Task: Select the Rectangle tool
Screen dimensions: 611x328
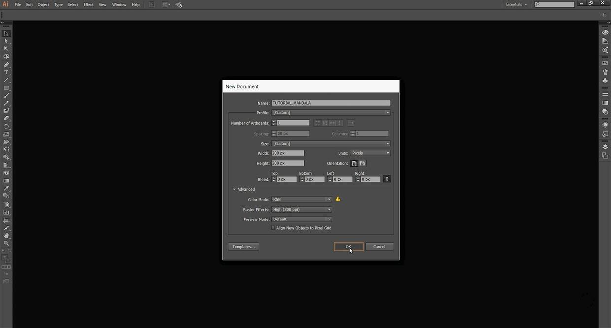Action: pyautogui.click(x=6, y=88)
